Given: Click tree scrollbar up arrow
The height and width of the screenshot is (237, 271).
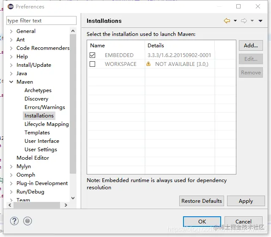Looking at the screenshot, I should [73, 31].
